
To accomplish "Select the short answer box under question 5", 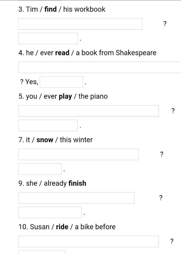I will coord(48,125).
